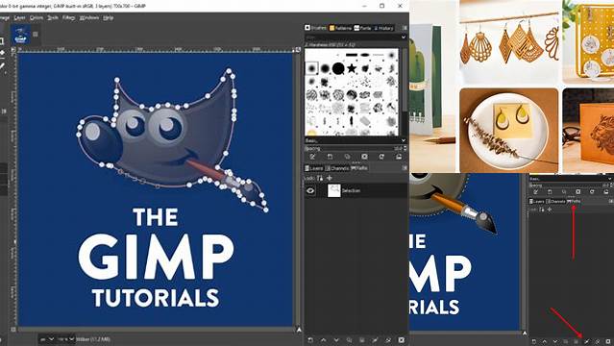The width and height of the screenshot is (614, 346).
Task: Toggle lock path position icon in lower-right window
Action: coord(550,210)
